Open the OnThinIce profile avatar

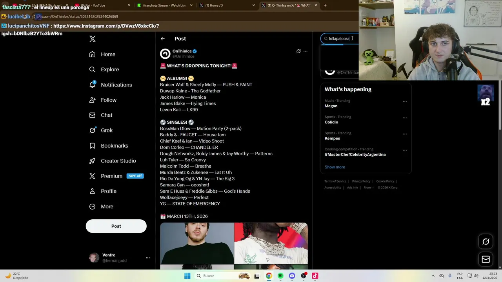165,54
